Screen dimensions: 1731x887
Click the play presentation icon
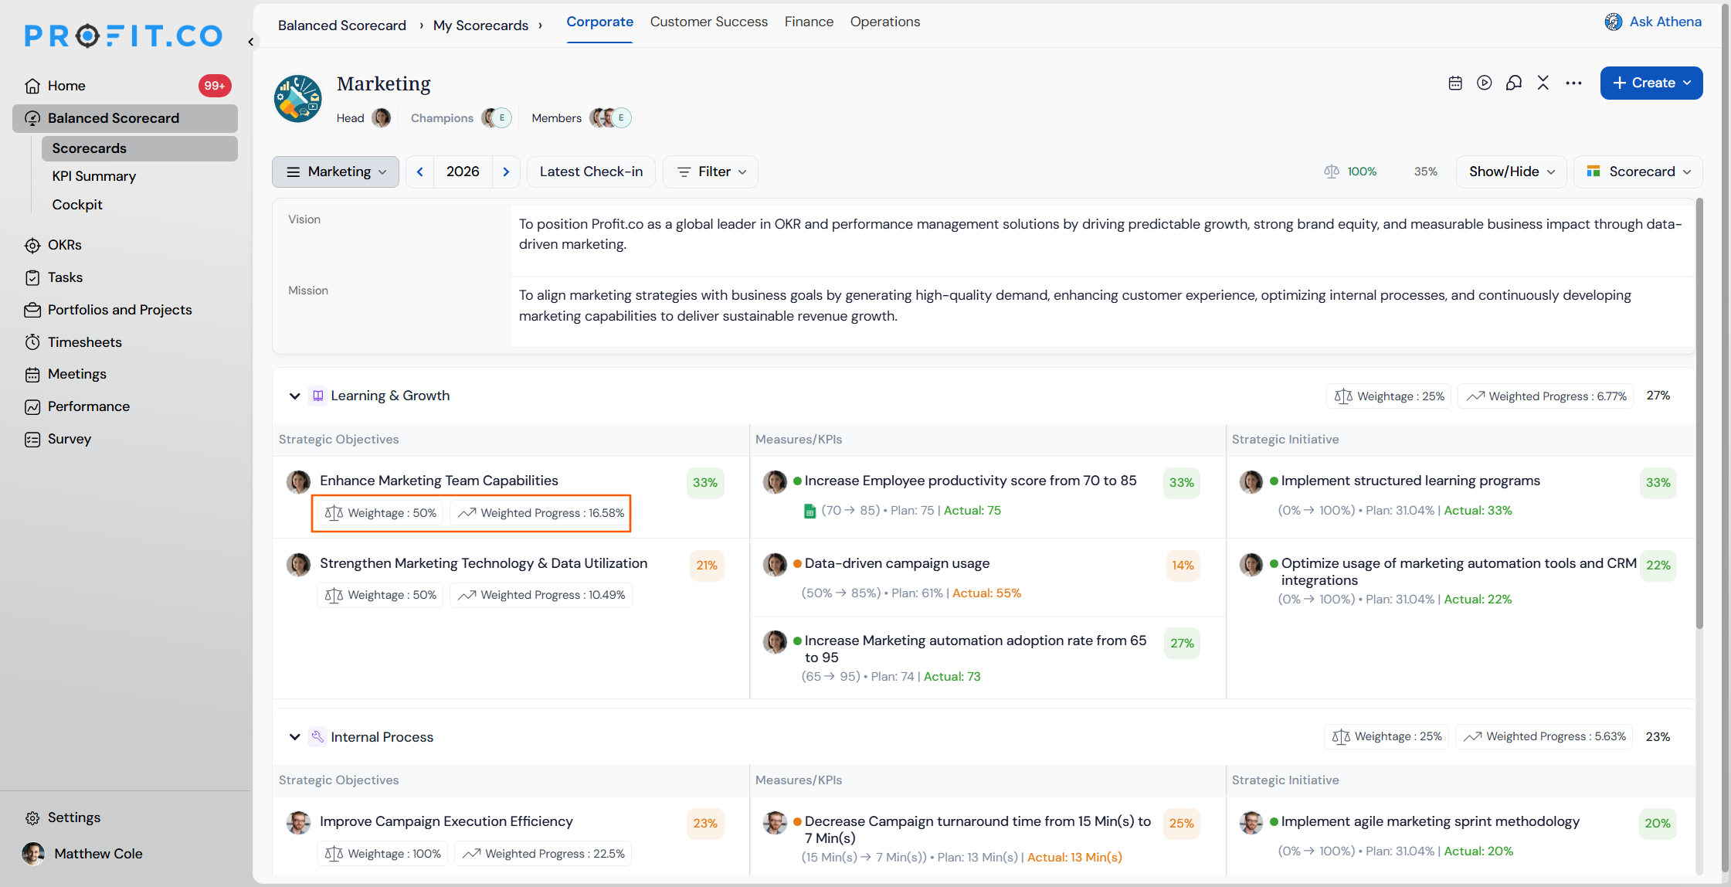tap(1485, 83)
